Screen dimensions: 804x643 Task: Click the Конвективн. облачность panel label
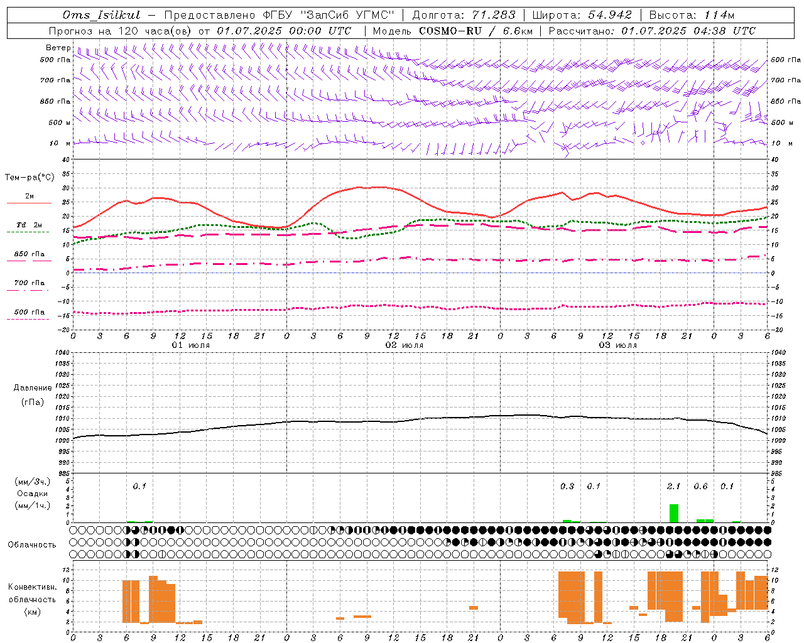32,593
